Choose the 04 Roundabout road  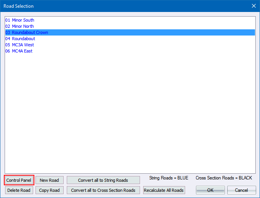pos(20,39)
